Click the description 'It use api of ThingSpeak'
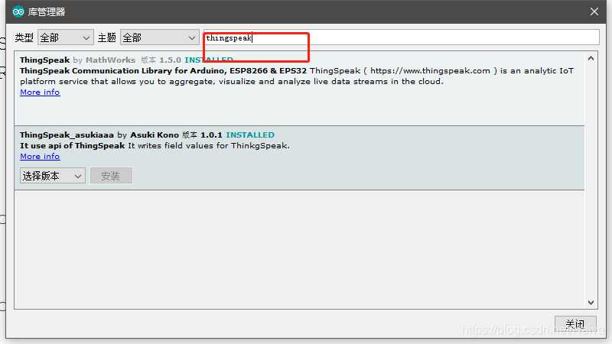Screen dimensions: 612x344 point(72,145)
